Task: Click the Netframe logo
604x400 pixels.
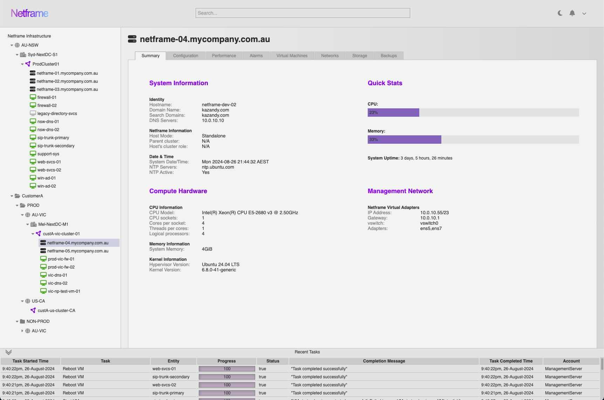Action: tap(29, 13)
